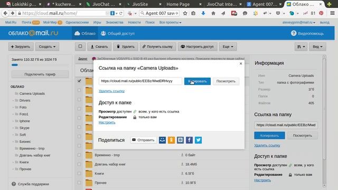
Task: Download the Прочее folder via its arrow icon
Action: [182, 183]
